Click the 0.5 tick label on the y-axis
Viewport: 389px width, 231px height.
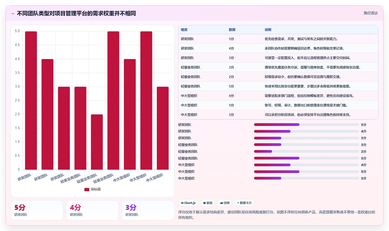pyautogui.click(x=17, y=156)
